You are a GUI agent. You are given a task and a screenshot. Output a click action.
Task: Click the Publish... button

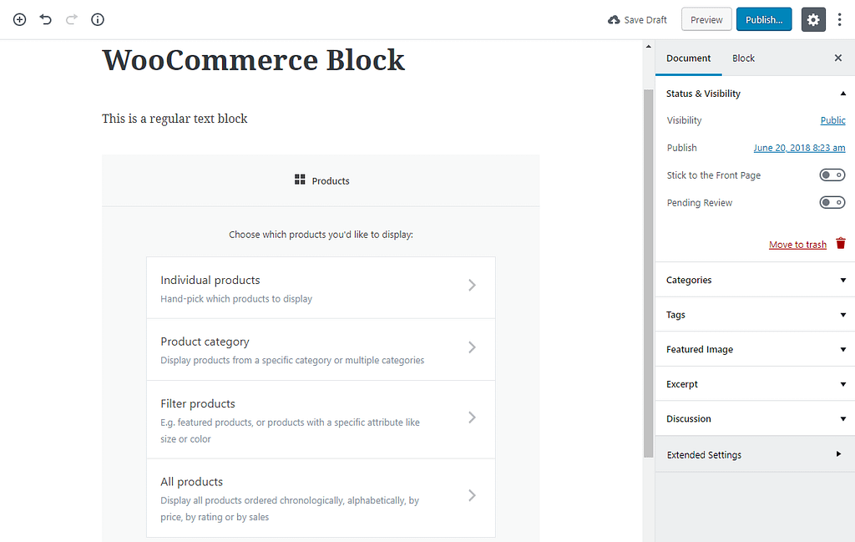(764, 20)
